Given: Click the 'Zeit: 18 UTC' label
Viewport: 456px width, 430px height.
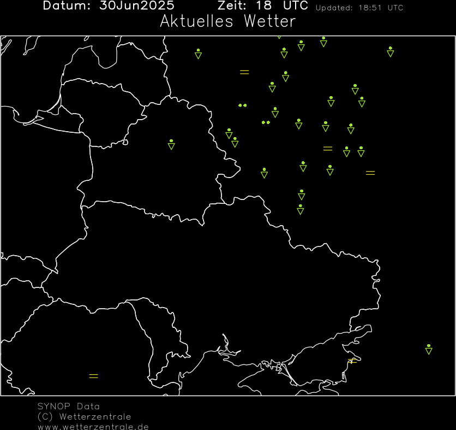Looking at the screenshot, I should 263,5.
